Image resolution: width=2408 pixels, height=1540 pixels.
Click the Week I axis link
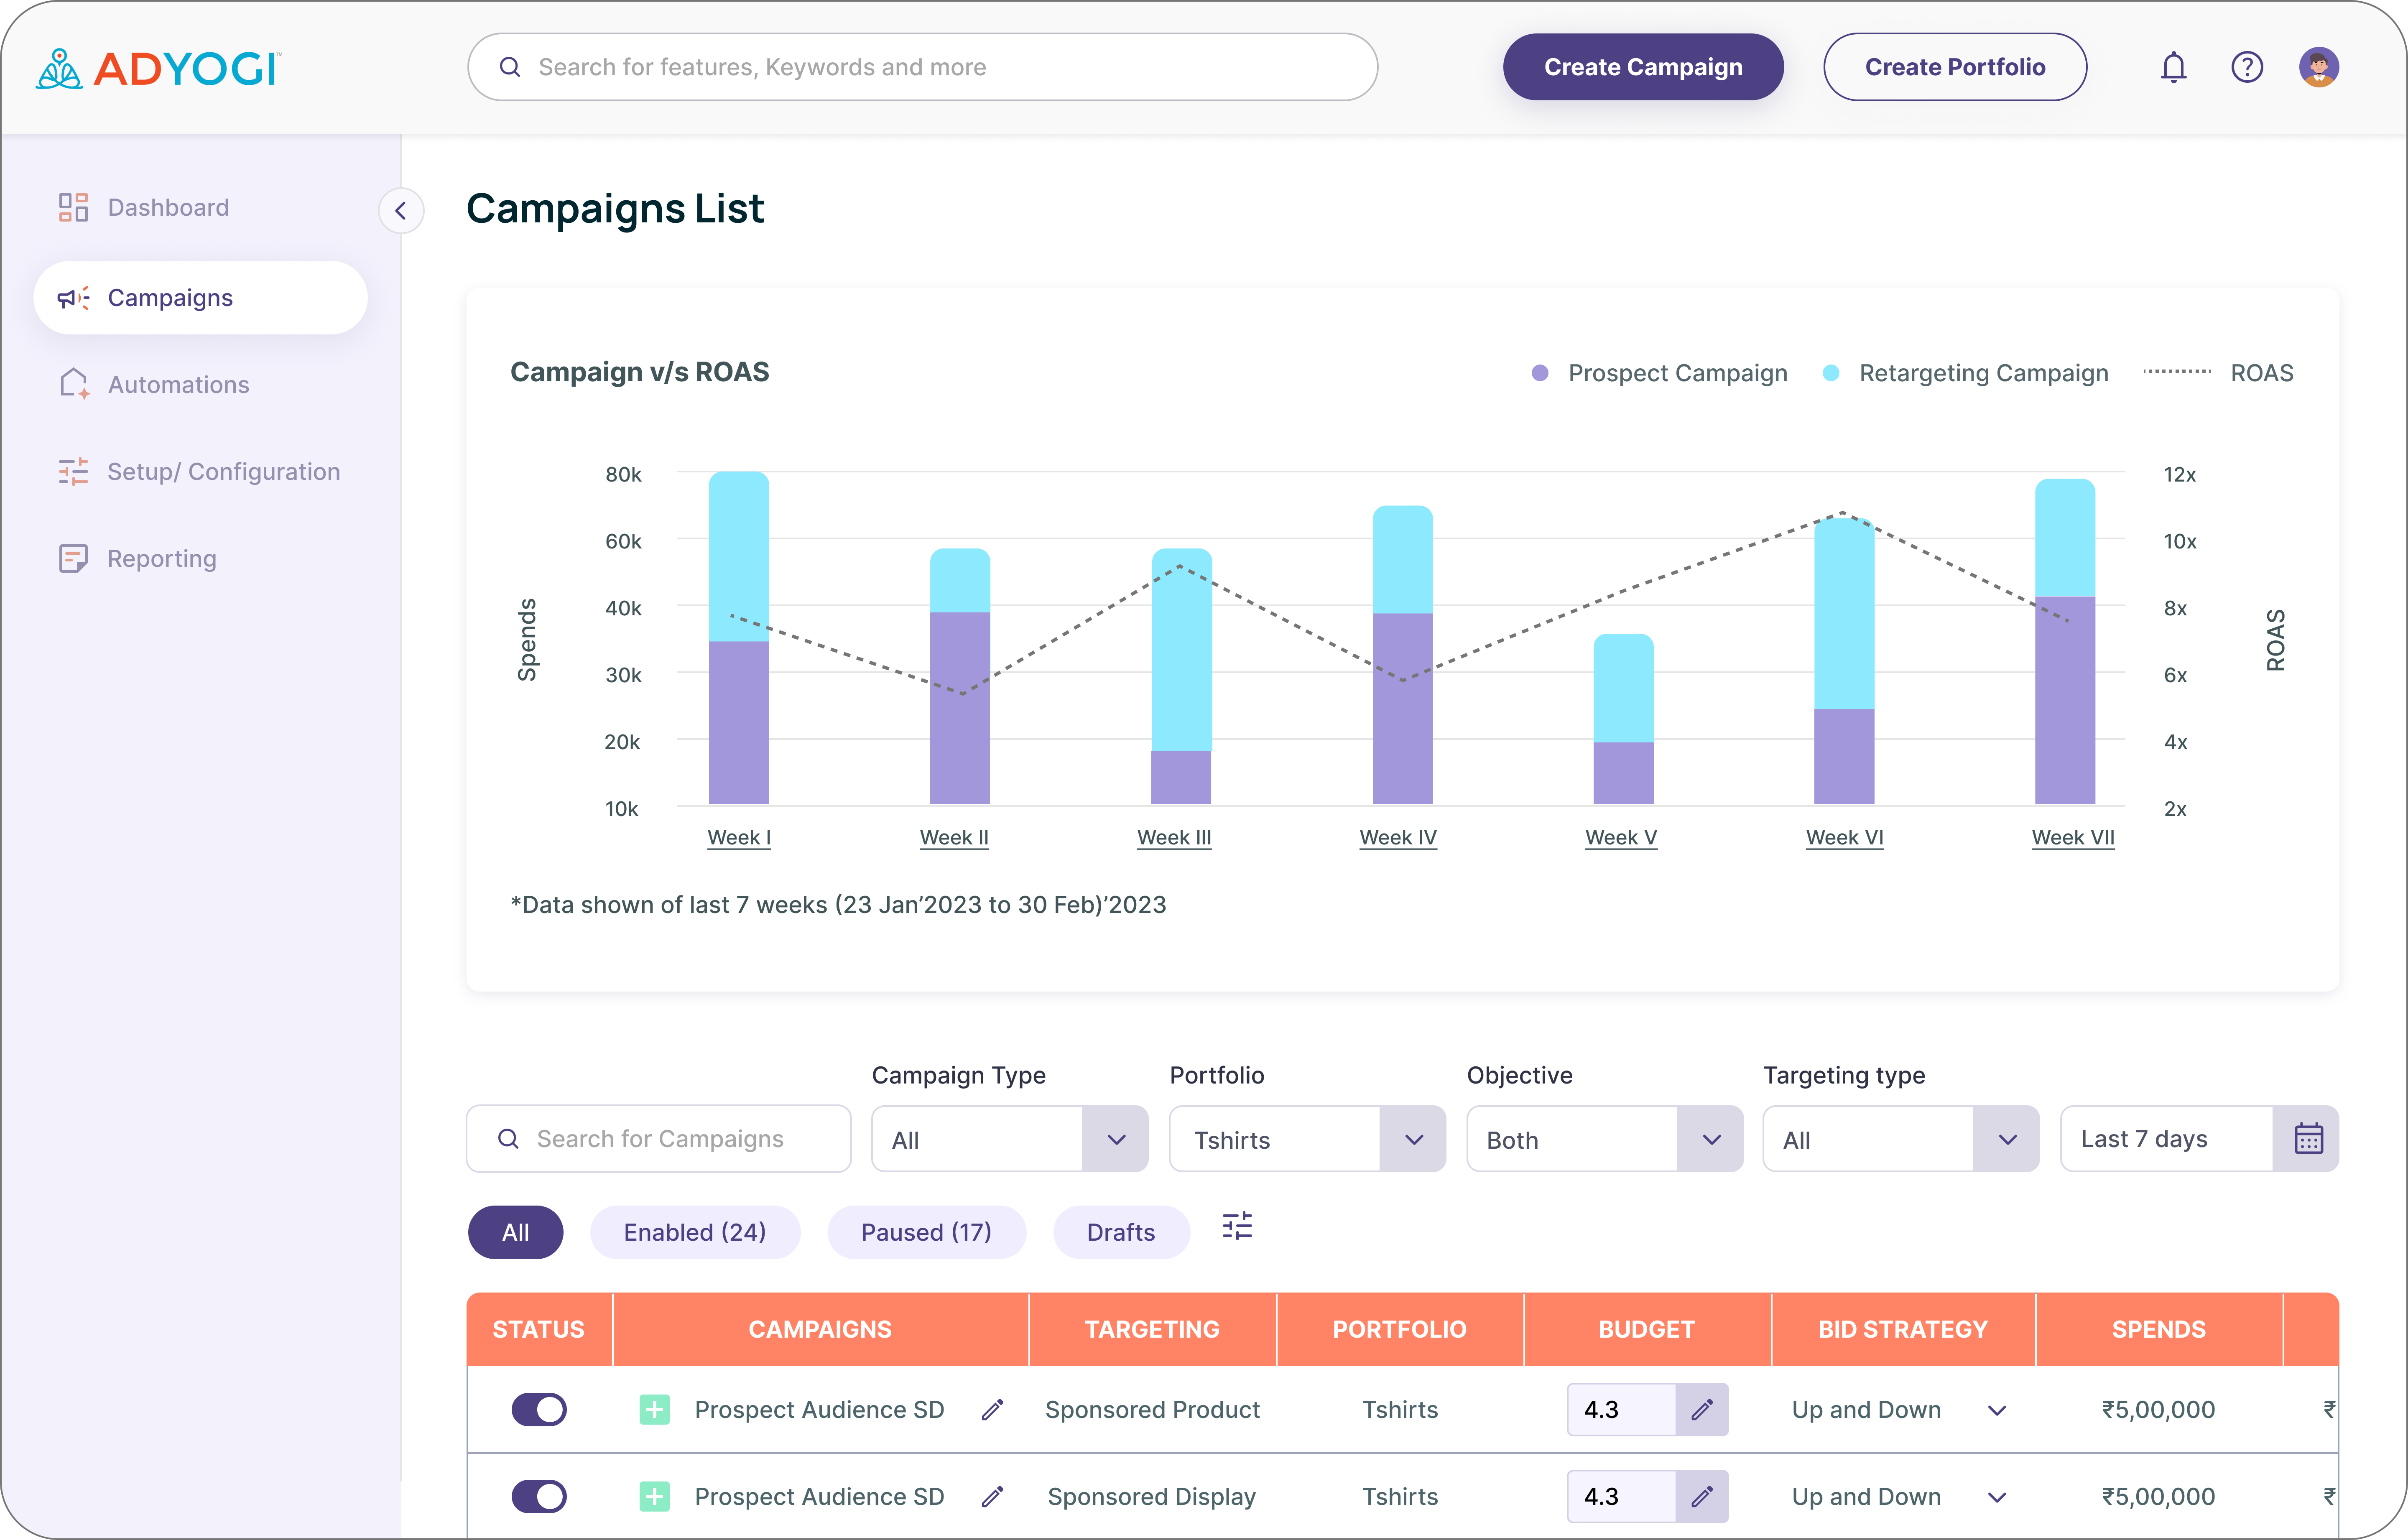click(x=739, y=838)
